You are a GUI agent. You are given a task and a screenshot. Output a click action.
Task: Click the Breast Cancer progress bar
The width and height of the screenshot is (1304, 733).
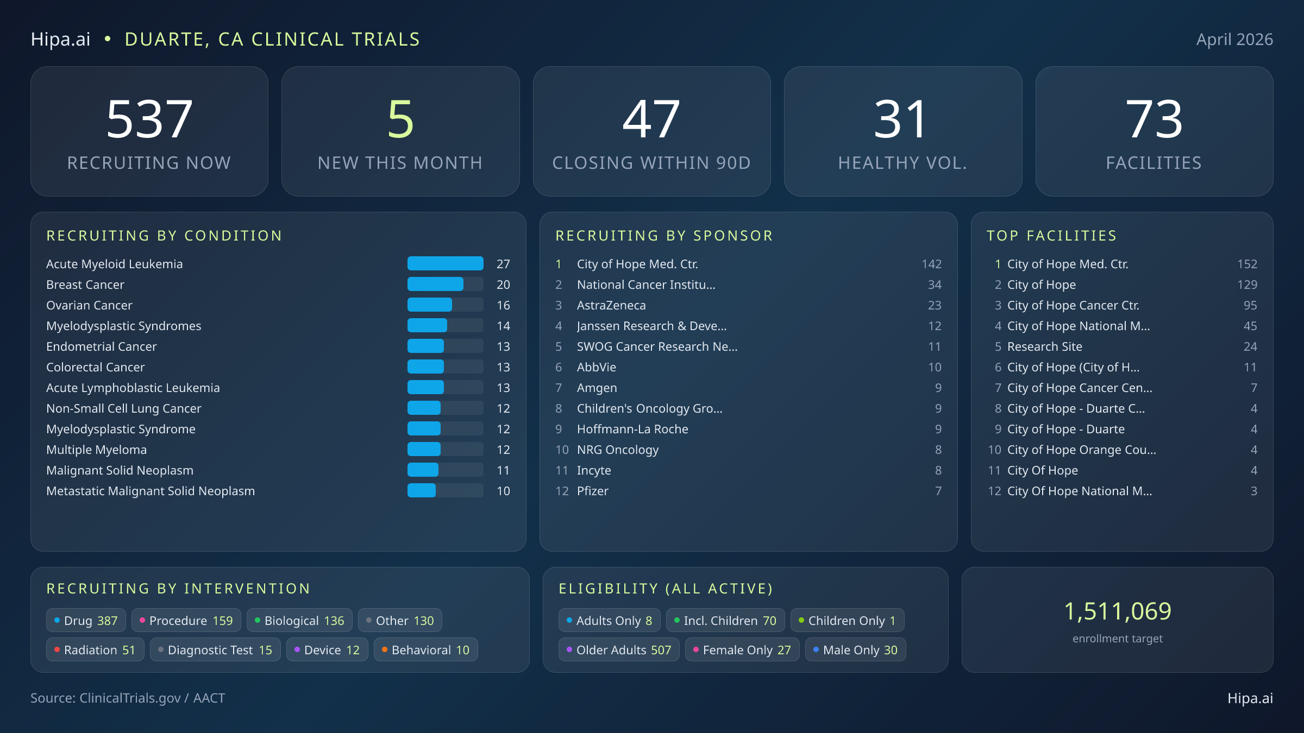pyautogui.click(x=446, y=284)
